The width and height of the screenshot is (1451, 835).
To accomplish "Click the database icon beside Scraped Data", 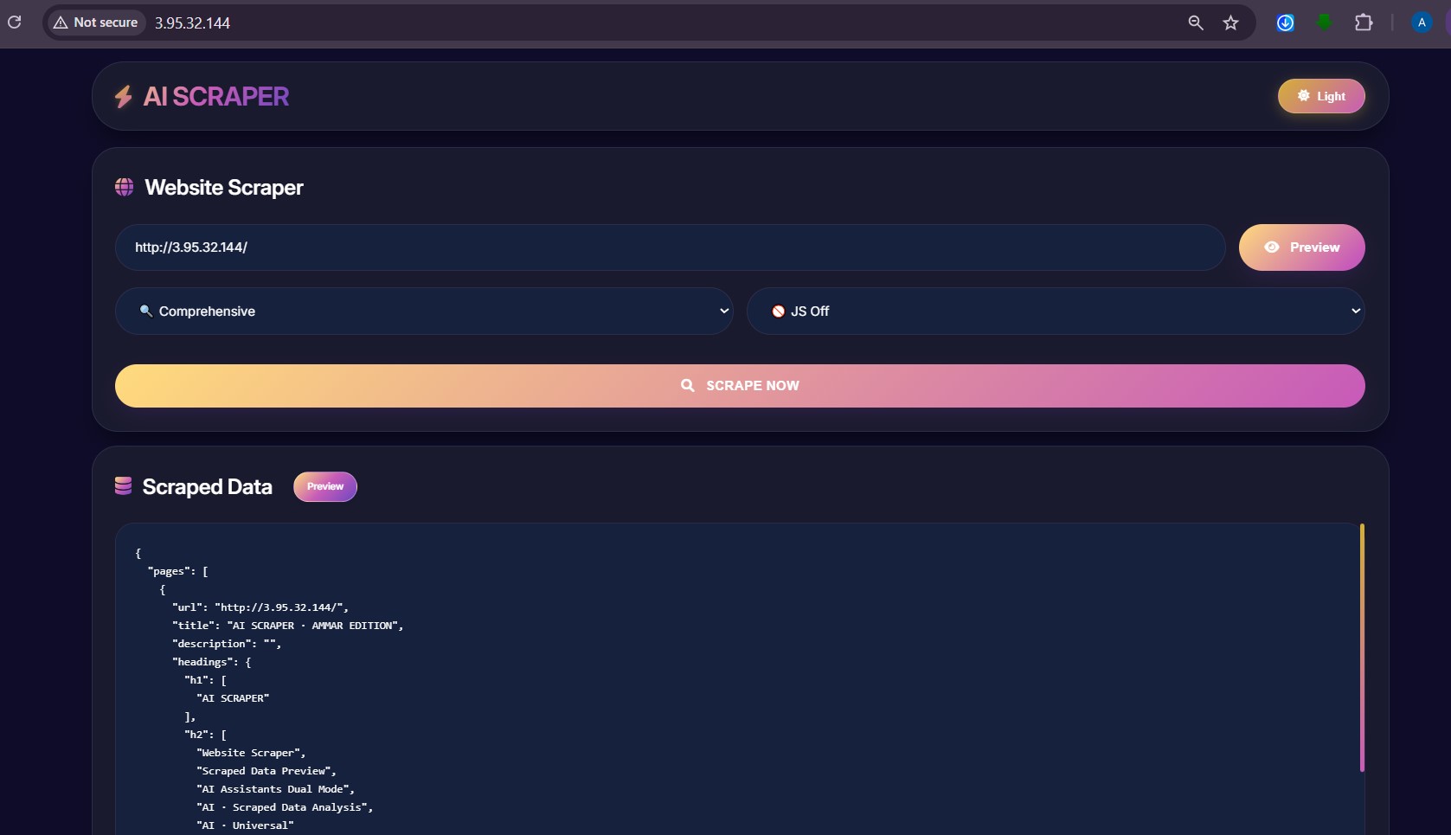I will click(123, 486).
